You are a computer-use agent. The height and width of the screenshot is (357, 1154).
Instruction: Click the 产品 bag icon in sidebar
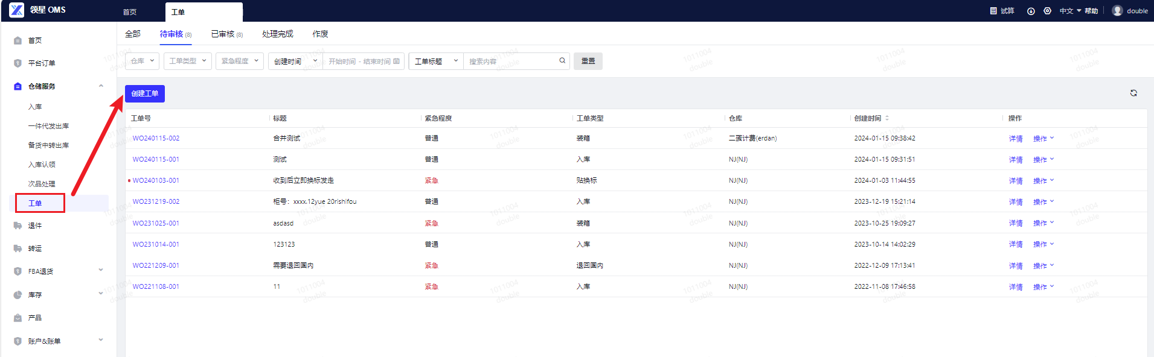point(18,318)
